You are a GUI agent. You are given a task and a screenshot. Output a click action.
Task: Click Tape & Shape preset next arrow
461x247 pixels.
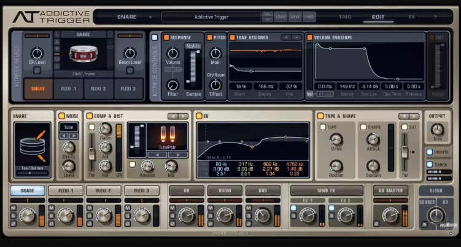point(414,116)
